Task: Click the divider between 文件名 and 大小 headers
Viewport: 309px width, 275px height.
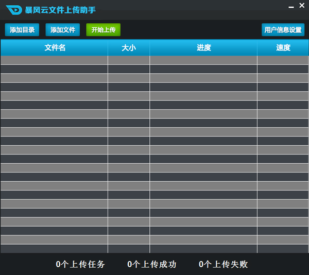Action: pyautogui.click(x=108, y=48)
